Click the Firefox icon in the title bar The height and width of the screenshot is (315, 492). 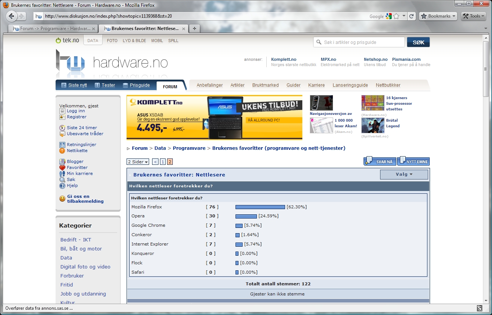click(x=6, y=5)
